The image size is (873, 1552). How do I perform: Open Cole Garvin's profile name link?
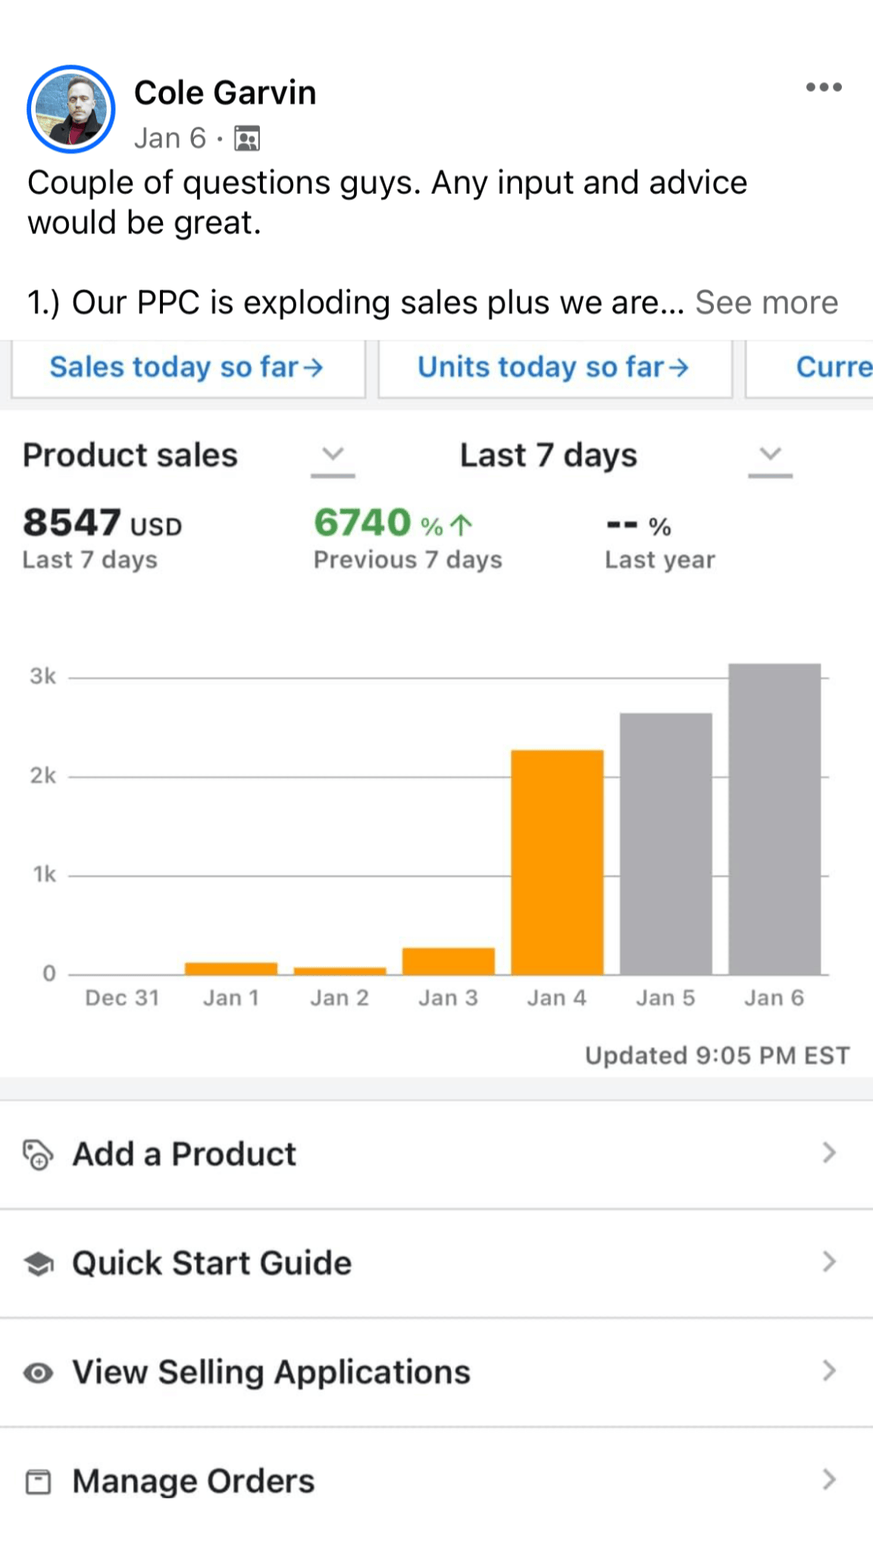[x=225, y=92]
